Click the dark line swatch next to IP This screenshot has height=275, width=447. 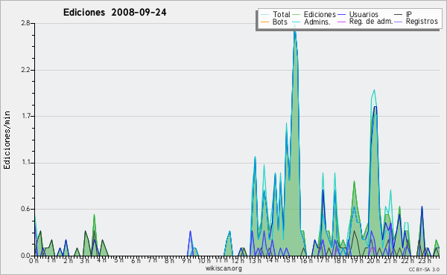click(399, 15)
